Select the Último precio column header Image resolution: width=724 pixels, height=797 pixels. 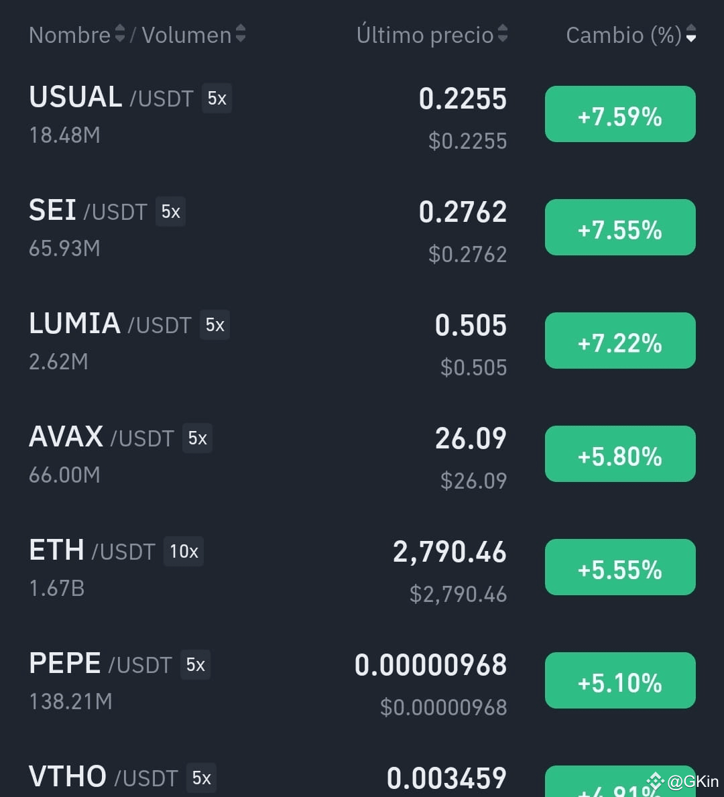425,35
